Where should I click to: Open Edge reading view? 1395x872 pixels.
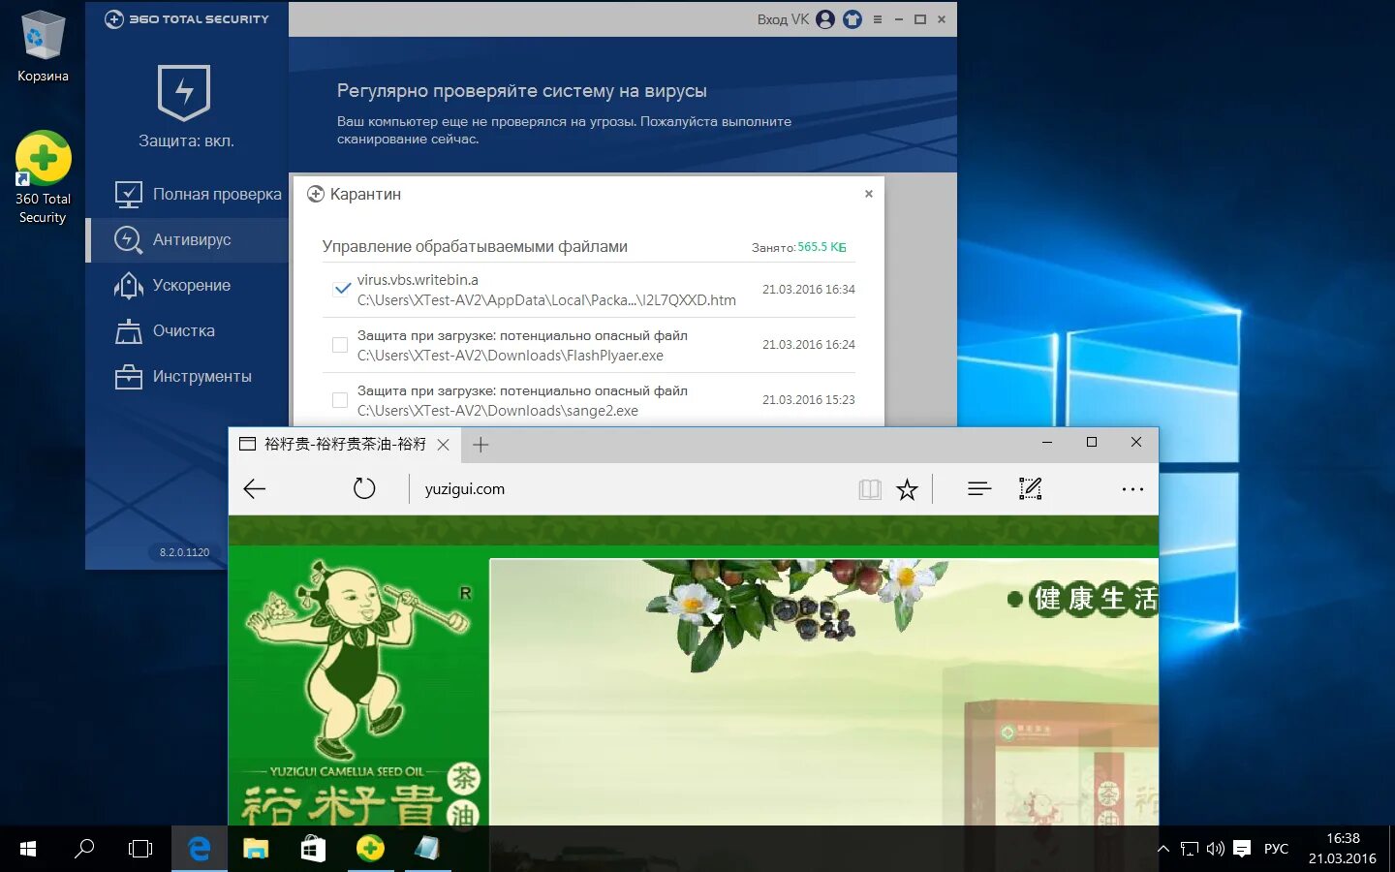coord(870,489)
